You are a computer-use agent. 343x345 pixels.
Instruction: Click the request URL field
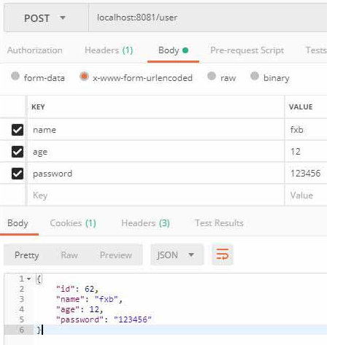pos(208,18)
